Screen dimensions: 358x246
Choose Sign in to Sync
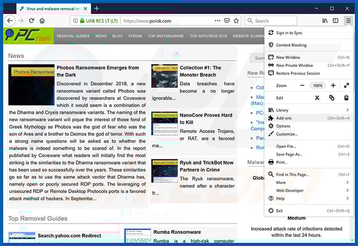(309, 33)
